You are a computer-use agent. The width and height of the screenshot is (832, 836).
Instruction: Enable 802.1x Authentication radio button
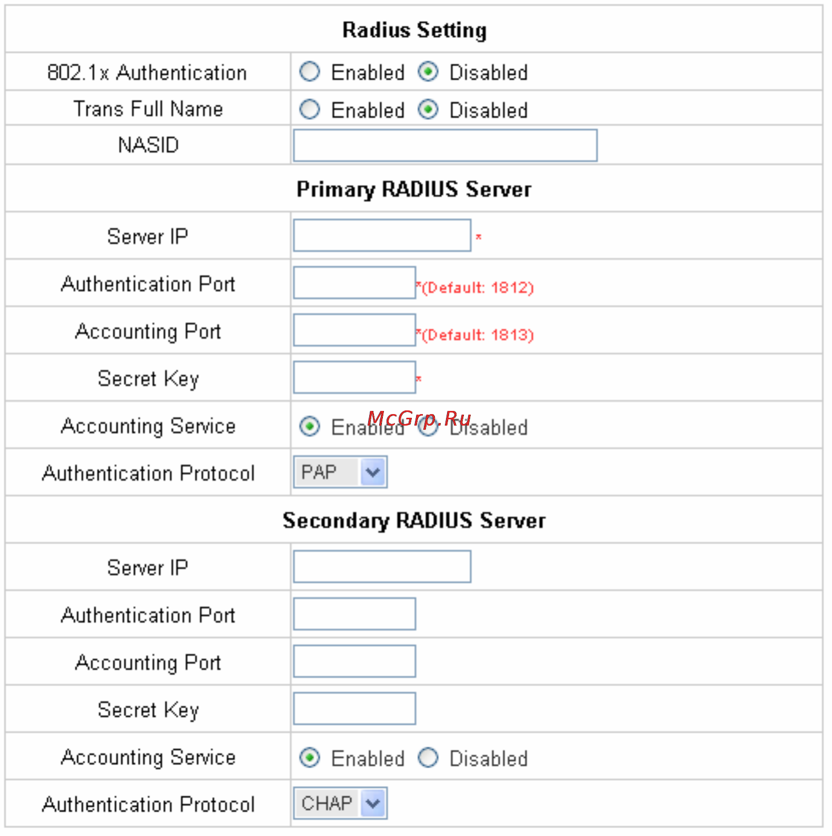[x=309, y=71]
